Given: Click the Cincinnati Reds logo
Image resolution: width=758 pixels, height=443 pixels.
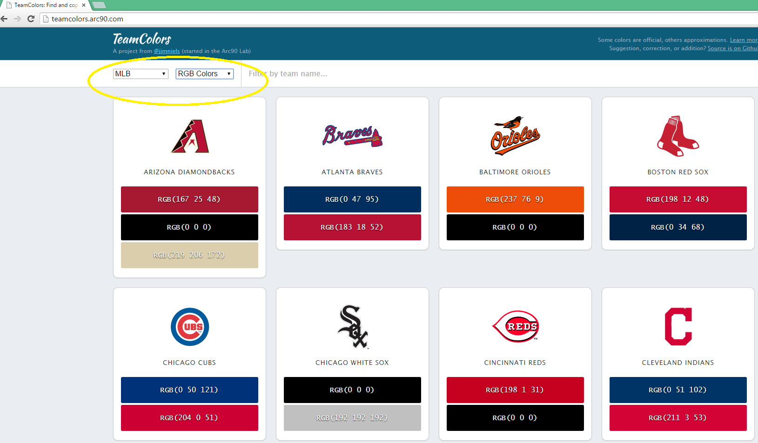Looking at the screenshot, I should pos(516,326).
